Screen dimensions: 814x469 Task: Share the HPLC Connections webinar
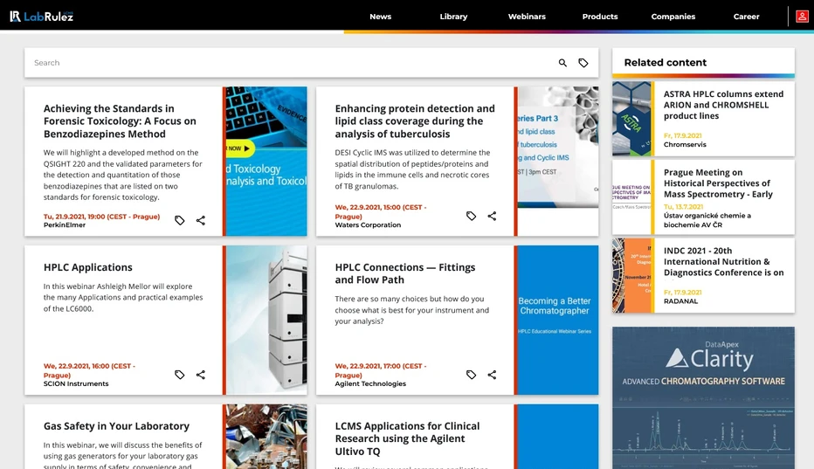(492, 375)
